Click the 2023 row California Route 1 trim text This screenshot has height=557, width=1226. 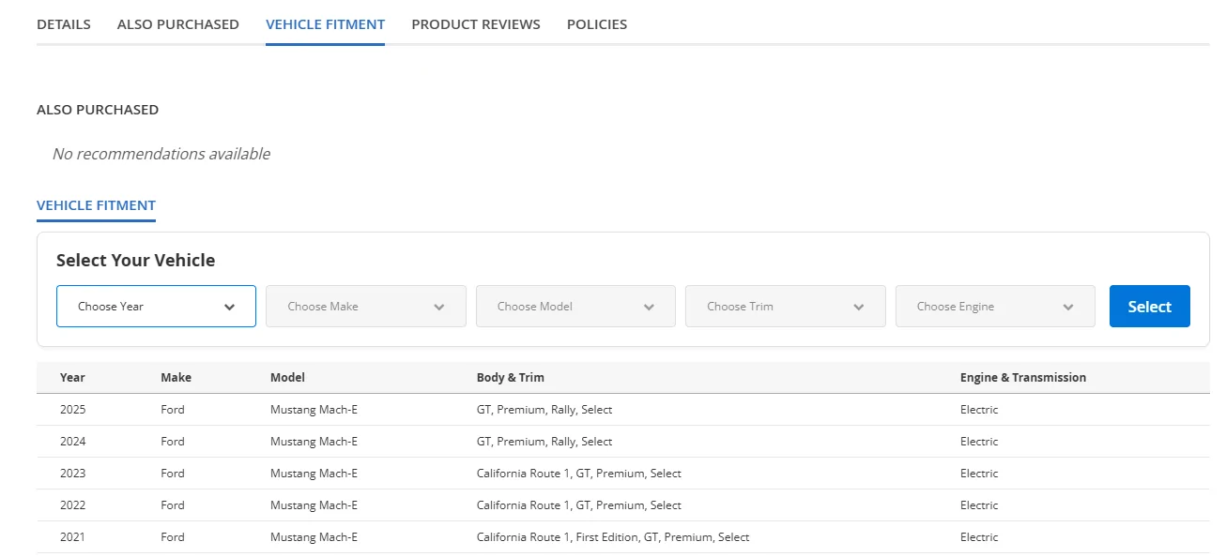tap(579, 474)
